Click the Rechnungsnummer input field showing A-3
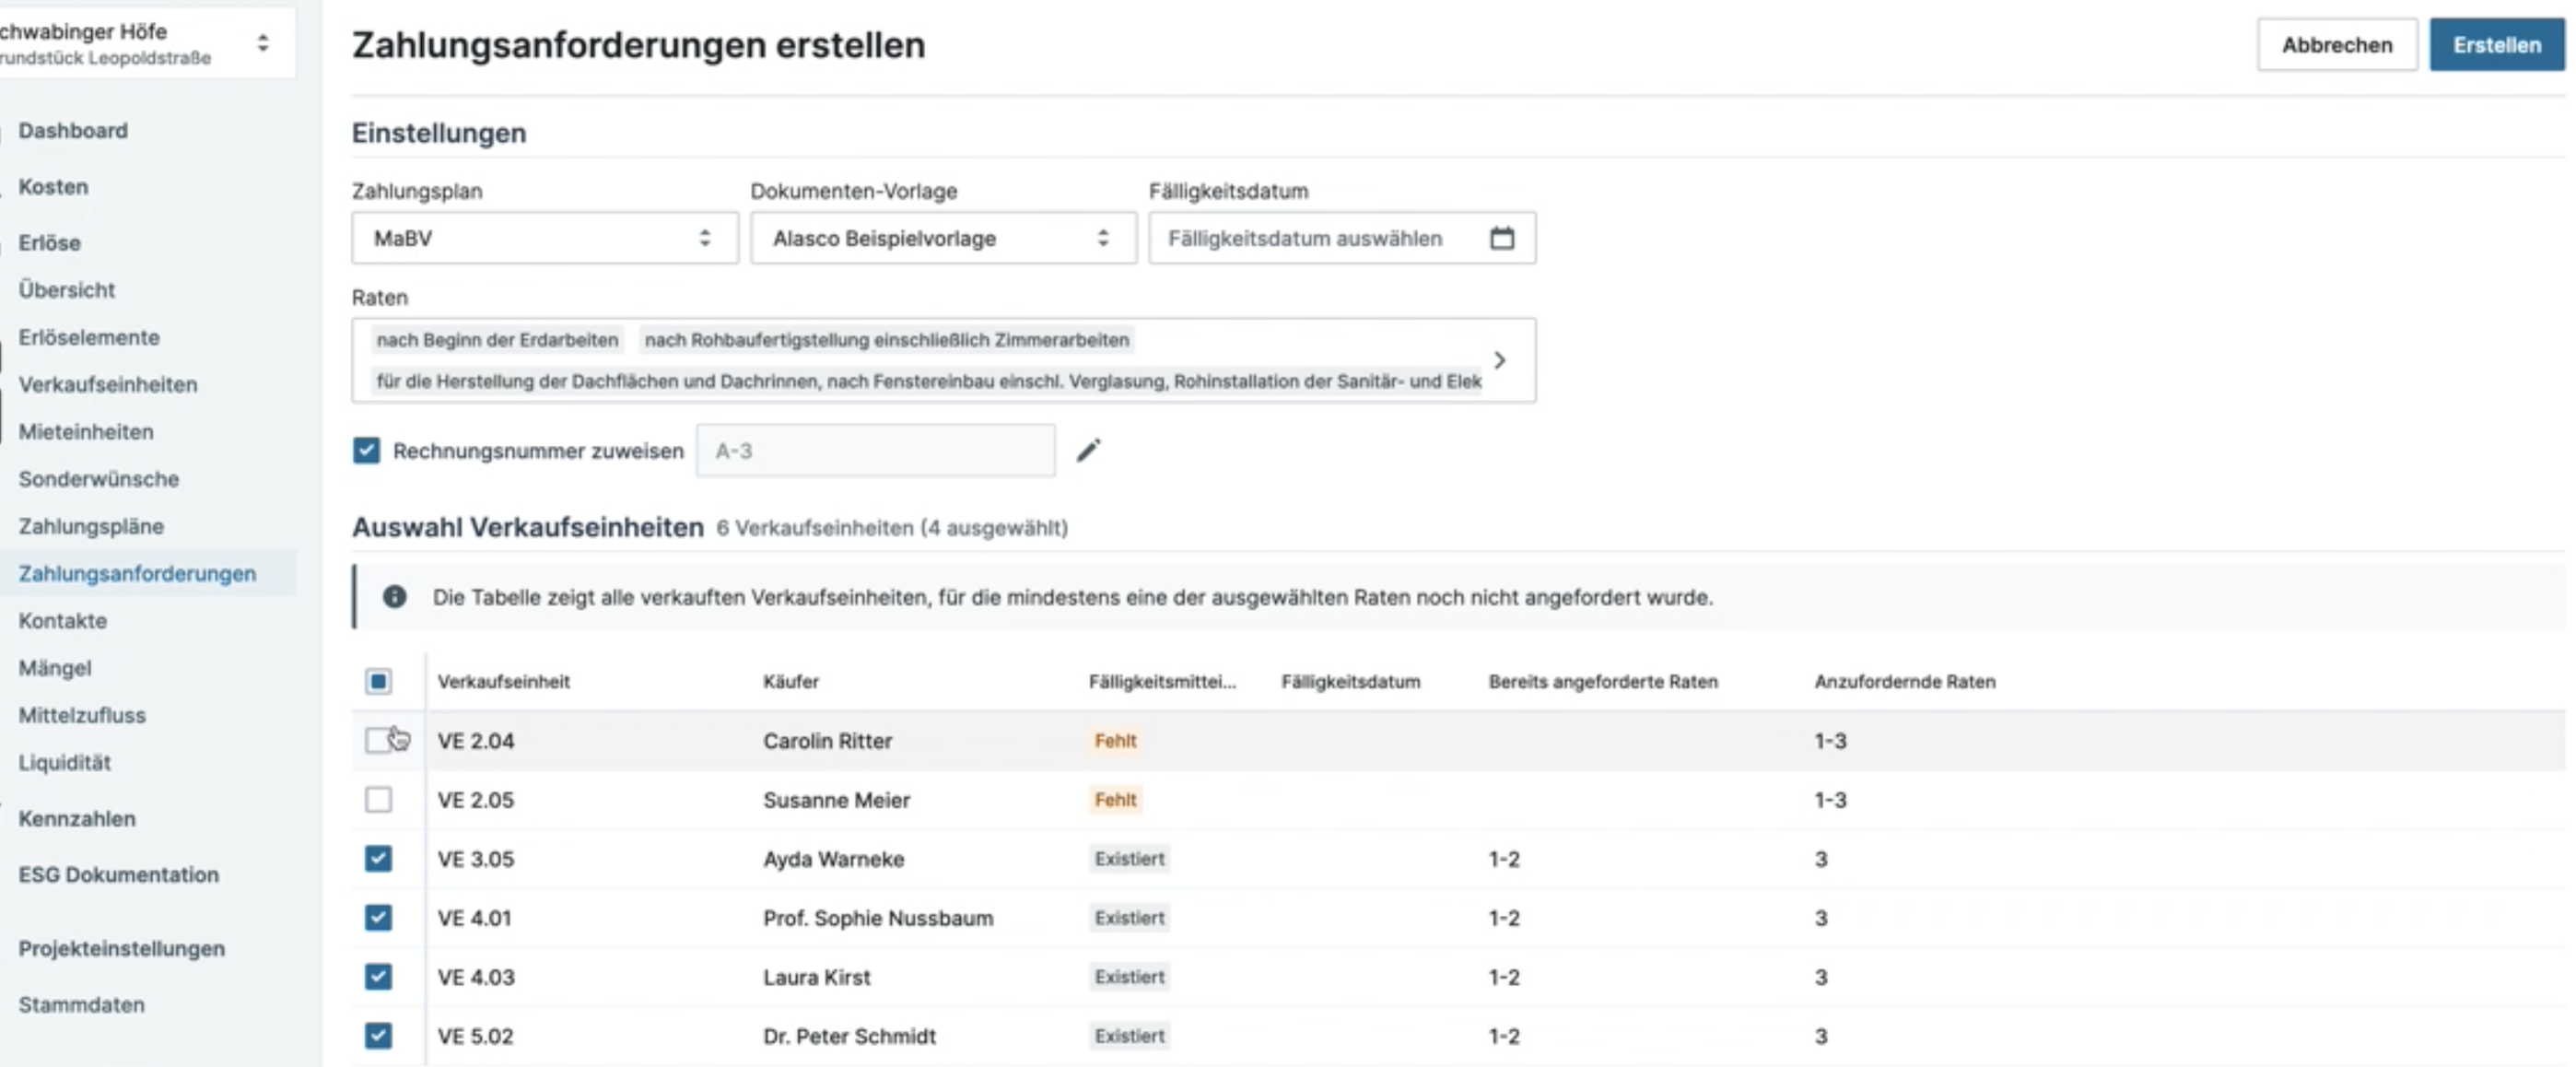 point(875,451)
